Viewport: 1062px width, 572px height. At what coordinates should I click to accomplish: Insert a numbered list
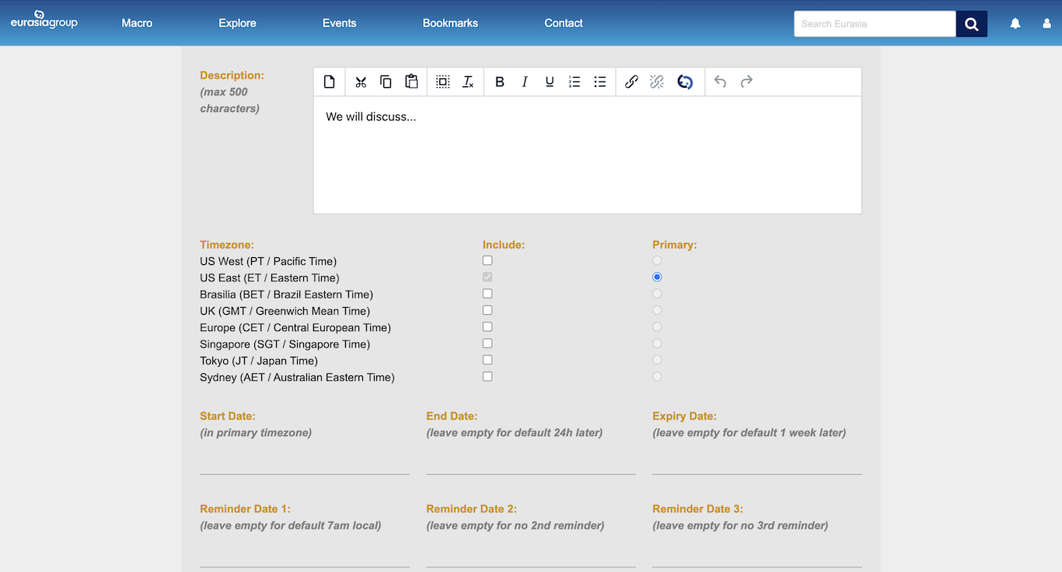coord(575,82)
